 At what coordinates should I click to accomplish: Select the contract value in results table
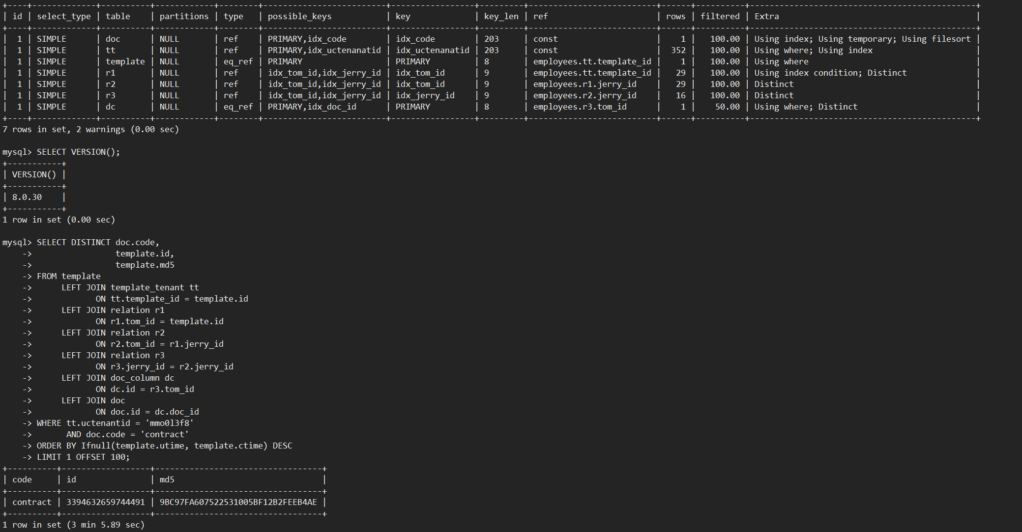pyautogui.click(x=31, y=502)
